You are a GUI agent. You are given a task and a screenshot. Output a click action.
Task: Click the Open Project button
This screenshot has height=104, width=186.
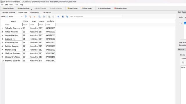tap(73, 8)
